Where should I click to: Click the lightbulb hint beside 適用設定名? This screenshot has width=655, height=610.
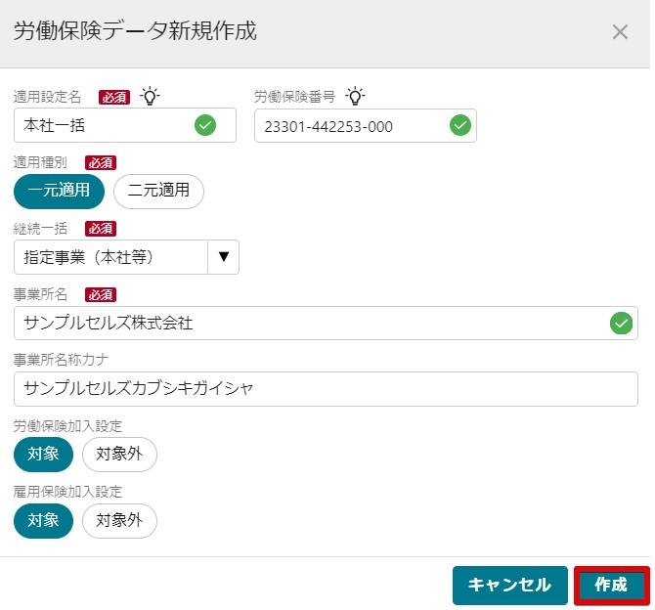150,96
